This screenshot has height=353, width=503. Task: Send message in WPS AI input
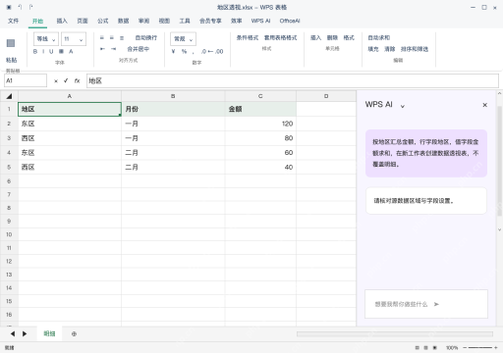(x=436, y=304)
